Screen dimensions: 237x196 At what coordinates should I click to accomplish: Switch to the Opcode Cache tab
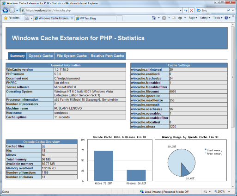[x=41, y=56]
